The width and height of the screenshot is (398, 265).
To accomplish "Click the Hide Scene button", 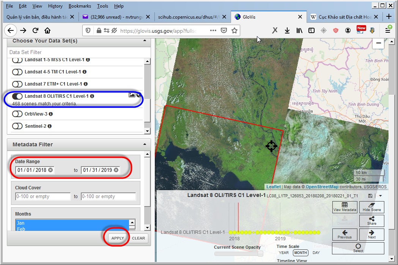I will [x=371, y=207].
